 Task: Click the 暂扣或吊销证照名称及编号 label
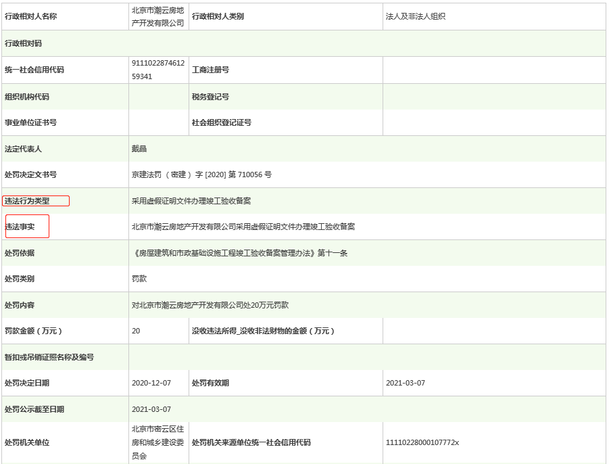[x=49, y=357]
